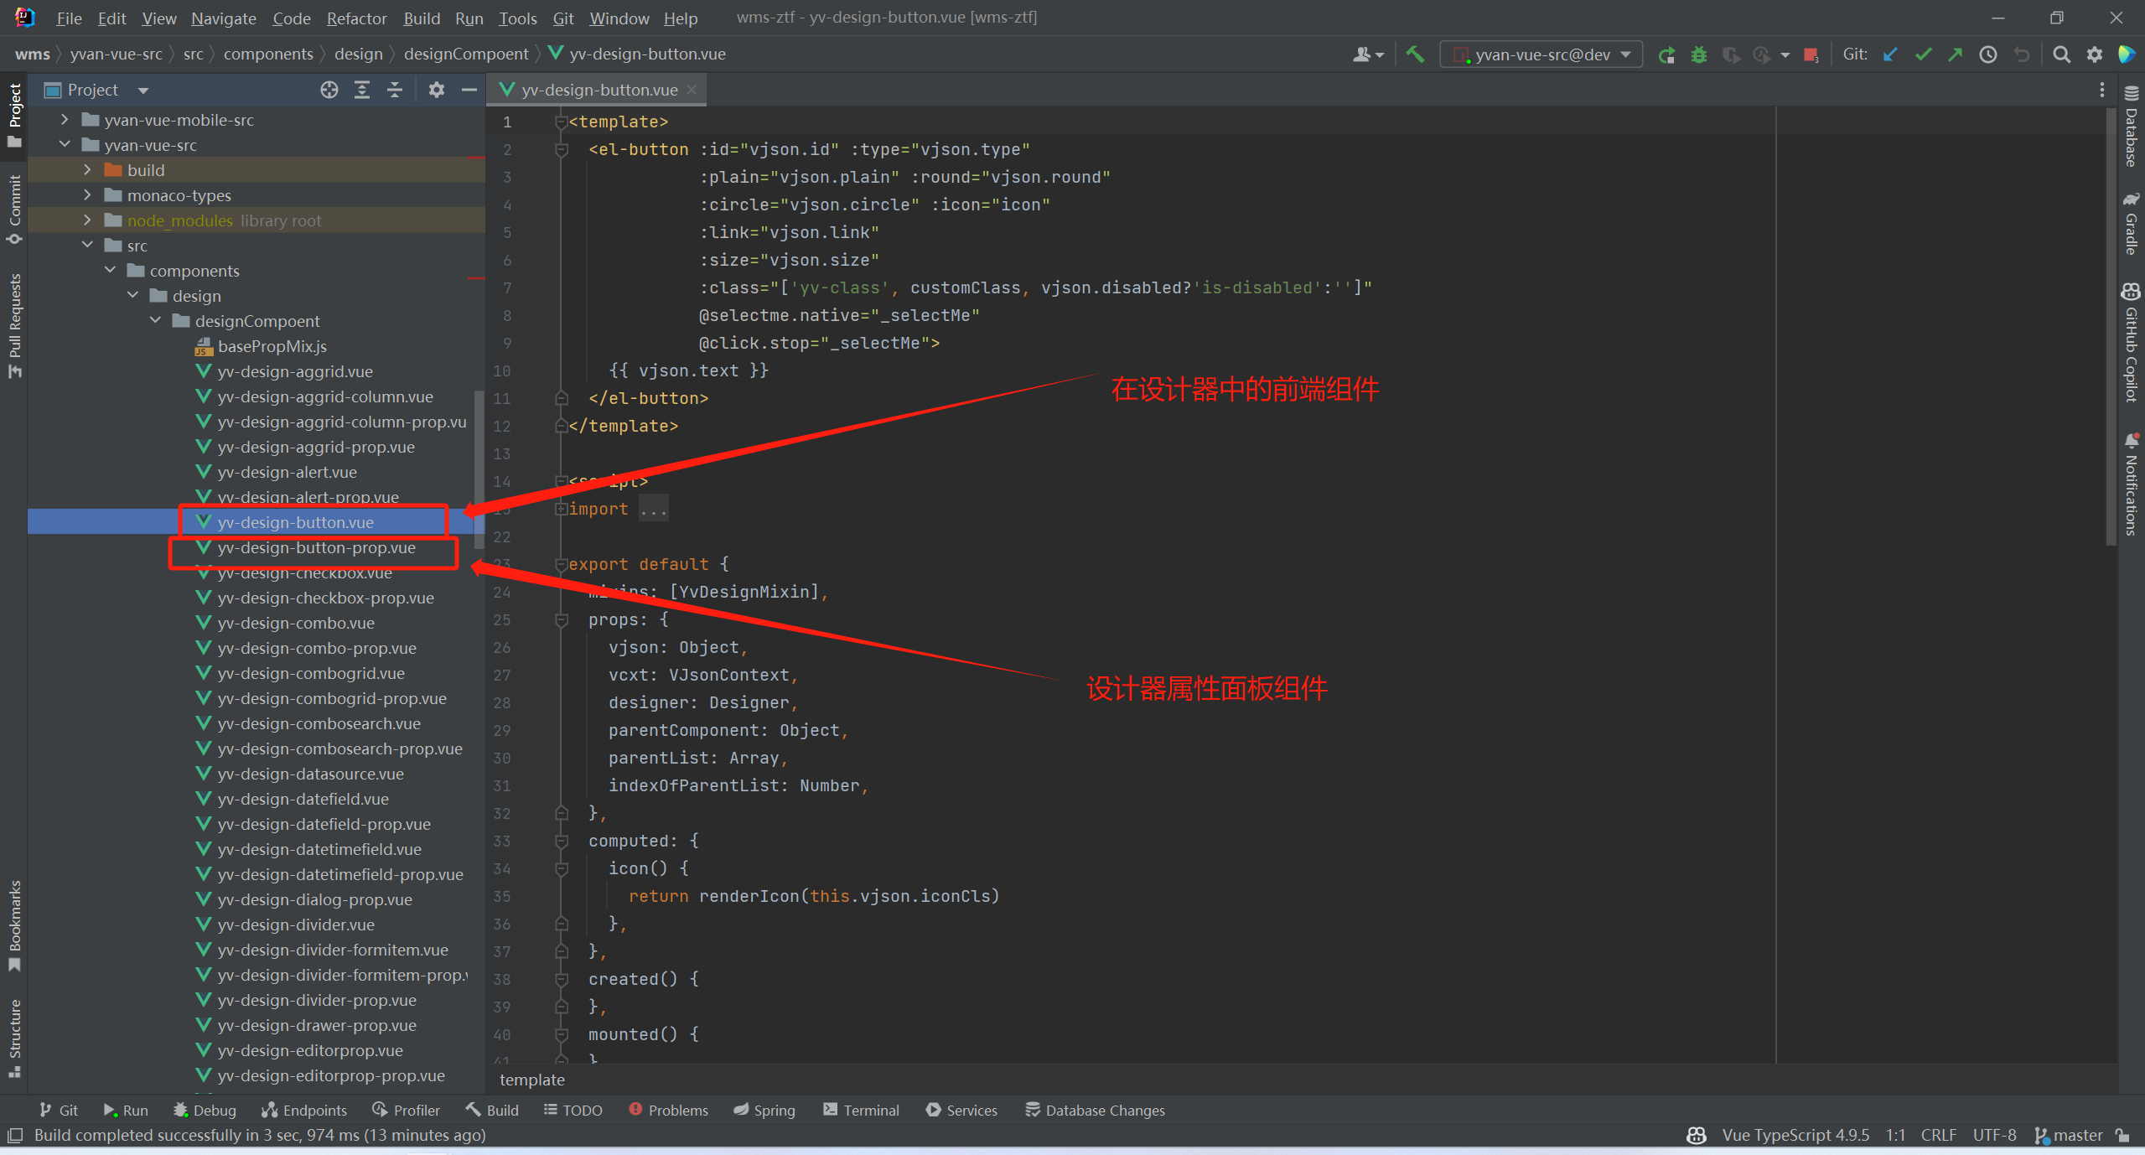Open the Terminal tool tab
This screenshot has width=2145, height=1155.
862,1111
